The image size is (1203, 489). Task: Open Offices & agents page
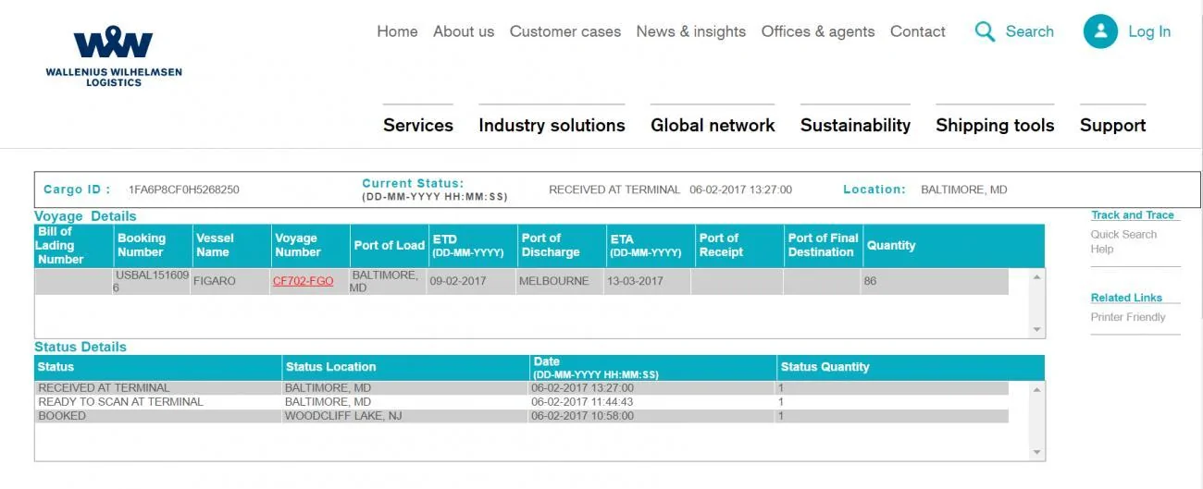818,31
